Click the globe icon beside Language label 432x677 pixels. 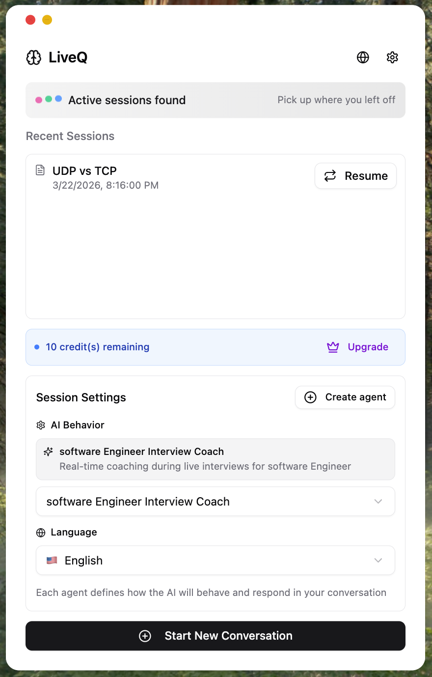coord(41,533)
